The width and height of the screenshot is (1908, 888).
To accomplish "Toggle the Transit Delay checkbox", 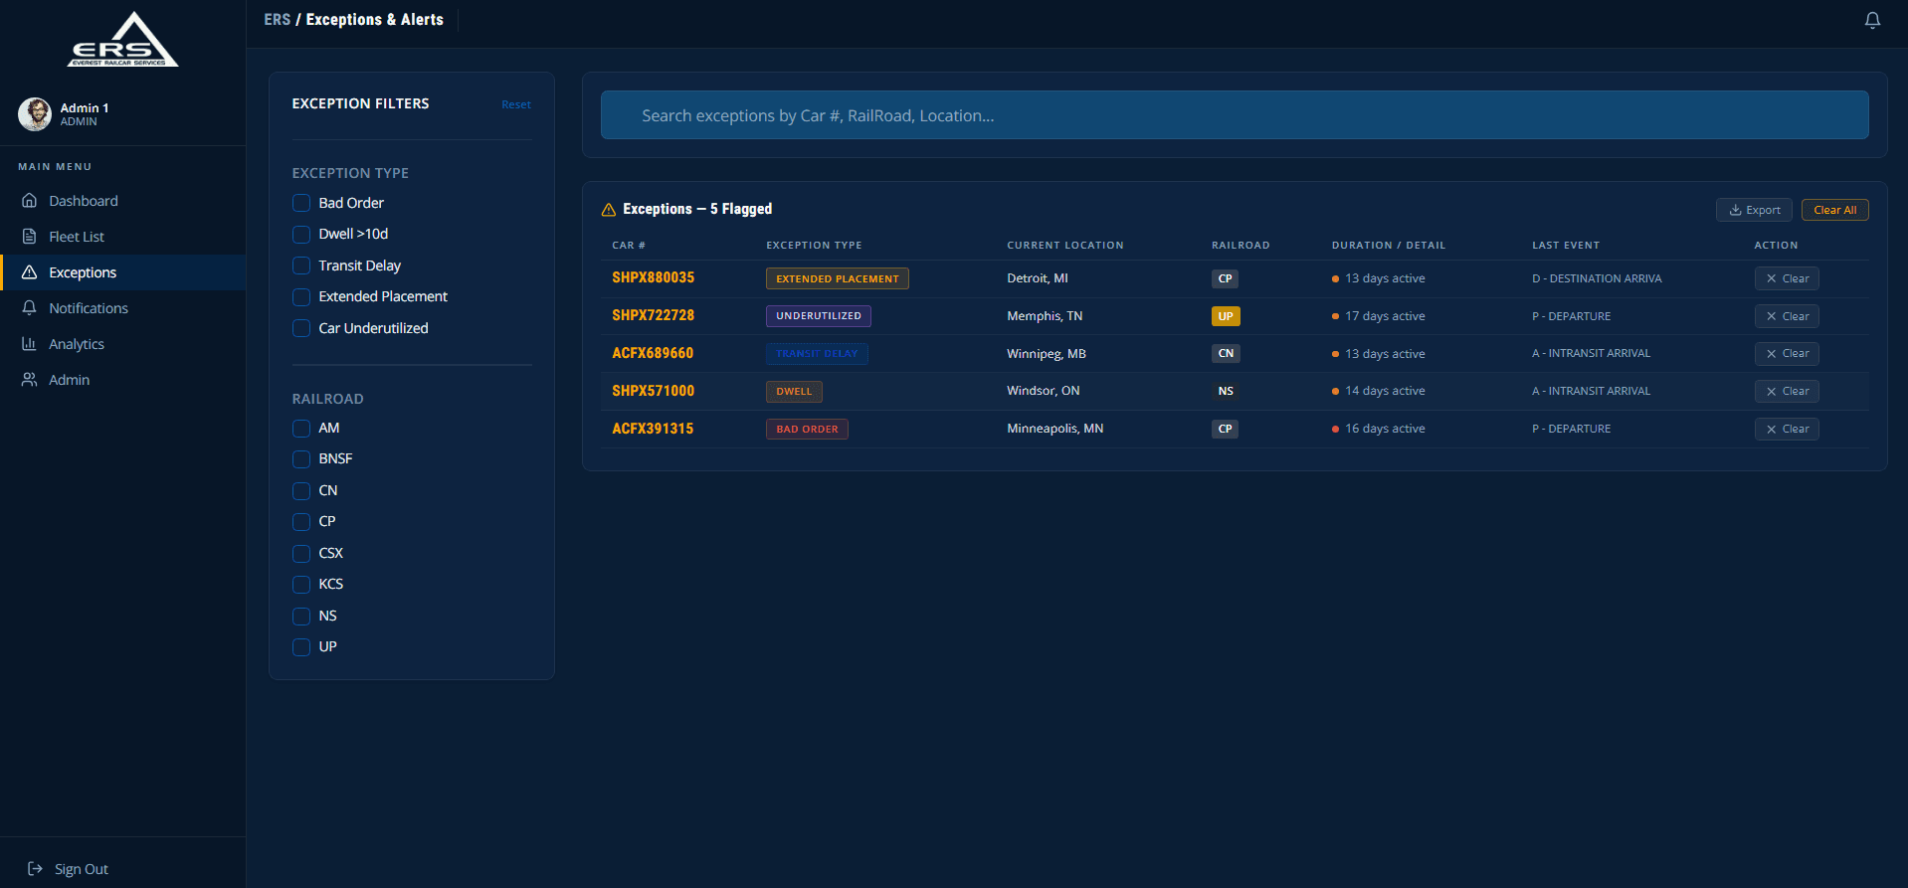I will 301,266.
